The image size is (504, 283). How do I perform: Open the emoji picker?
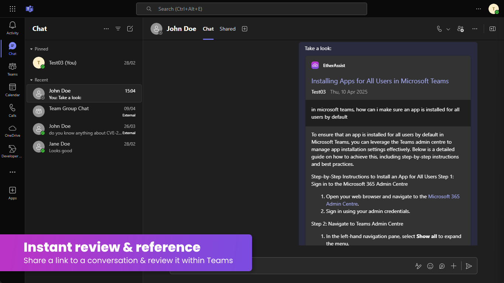(x=430, y=266)
